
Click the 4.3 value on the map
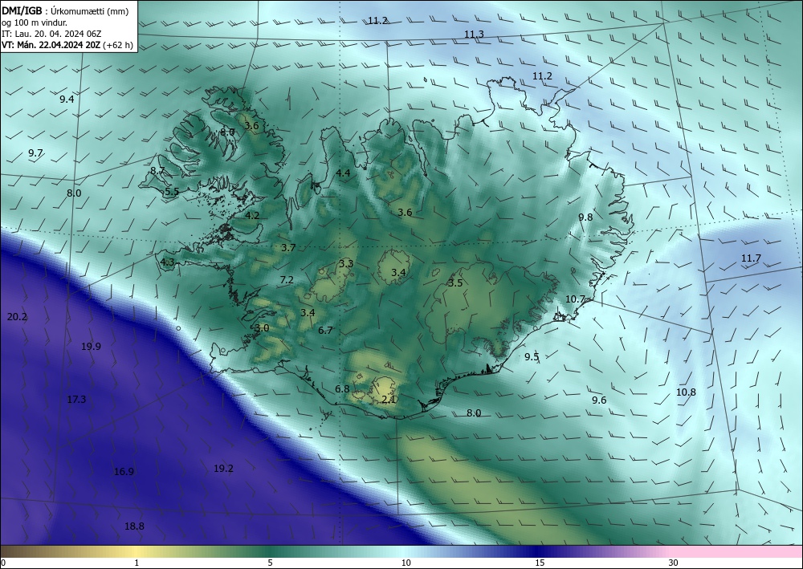(x=168, y=262)
